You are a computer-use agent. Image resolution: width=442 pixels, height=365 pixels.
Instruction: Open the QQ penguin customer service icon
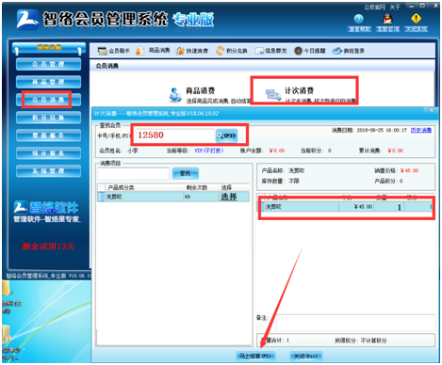tap(387, 19)
